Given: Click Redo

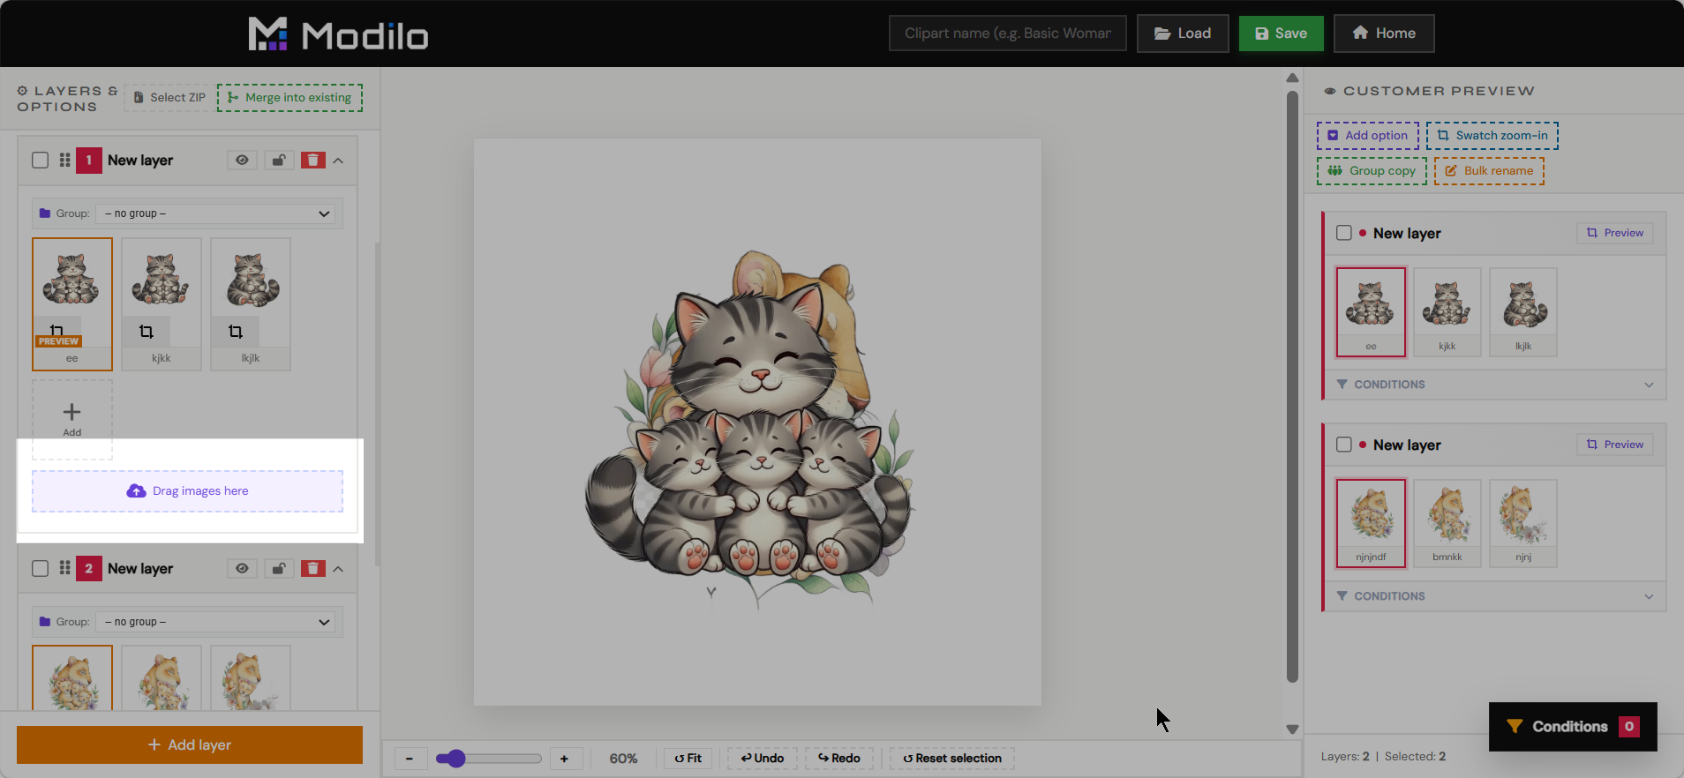Looking at the screenshot, I should (839, 759).
